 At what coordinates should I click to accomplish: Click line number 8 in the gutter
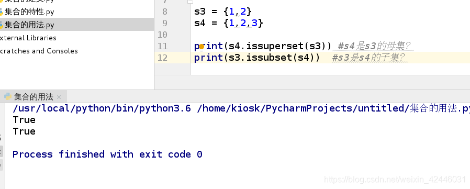coord(164,12)
